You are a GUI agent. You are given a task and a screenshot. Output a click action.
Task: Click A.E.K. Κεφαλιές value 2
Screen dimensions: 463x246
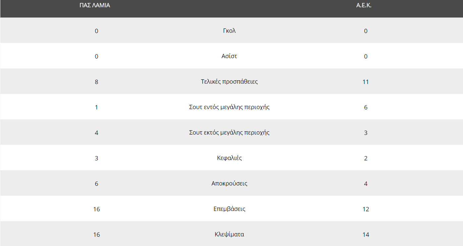366,158
